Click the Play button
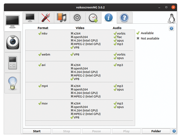The height and width of the screenshot is (138, 181). pyautogui.click(x=126, y=131)
